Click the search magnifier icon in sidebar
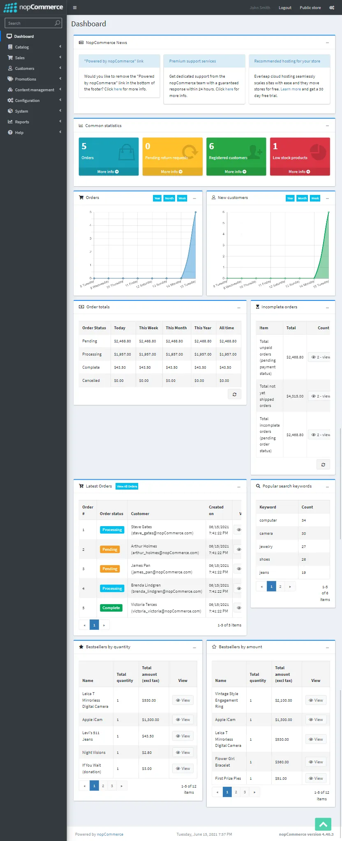This screenshot has height=841, width=342. [x=58, y=23]
